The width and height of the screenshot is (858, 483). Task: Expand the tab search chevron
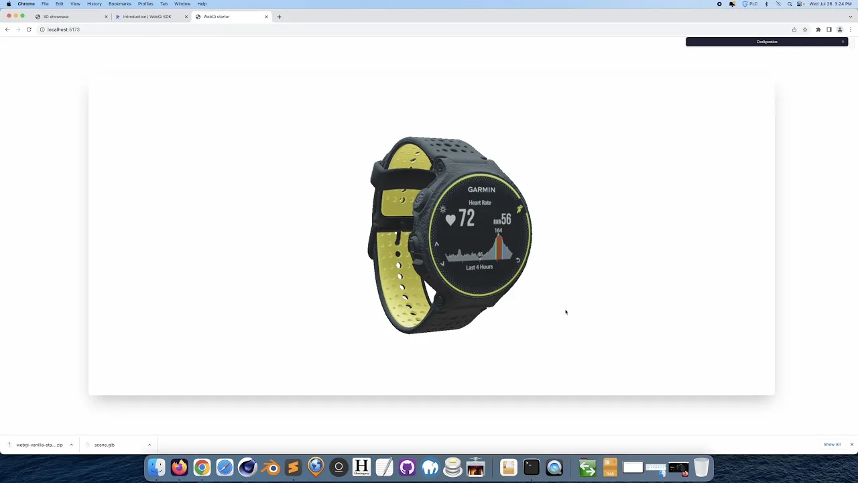850,17
